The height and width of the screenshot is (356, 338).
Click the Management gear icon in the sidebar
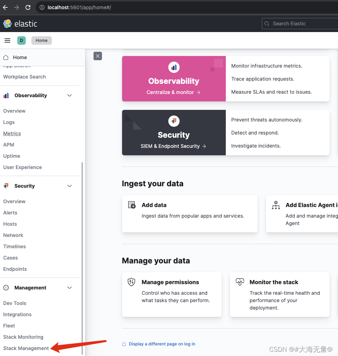(x=5, y=287)
